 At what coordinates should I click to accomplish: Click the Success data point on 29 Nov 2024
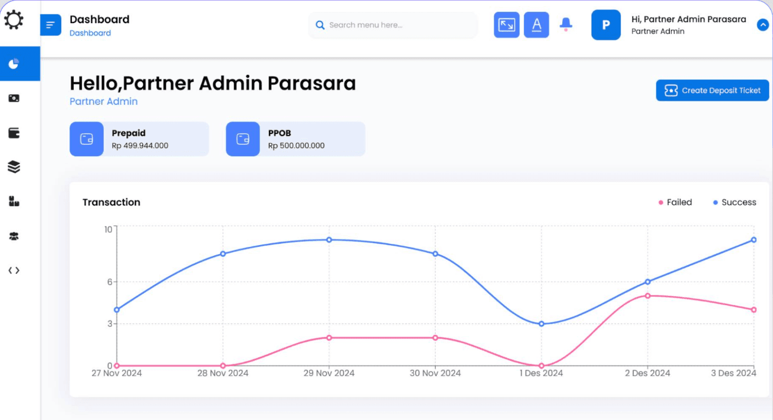click(329, 239)
